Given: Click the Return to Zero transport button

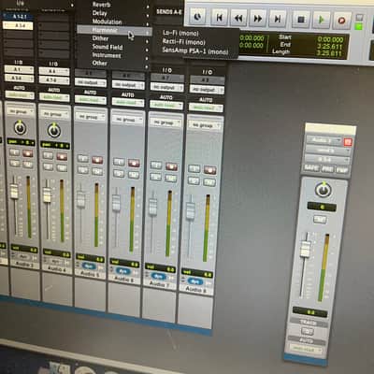Looking at the screenshot, I should tap(219, 18).
